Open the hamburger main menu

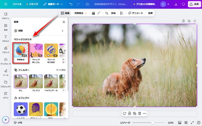[6, 4]
